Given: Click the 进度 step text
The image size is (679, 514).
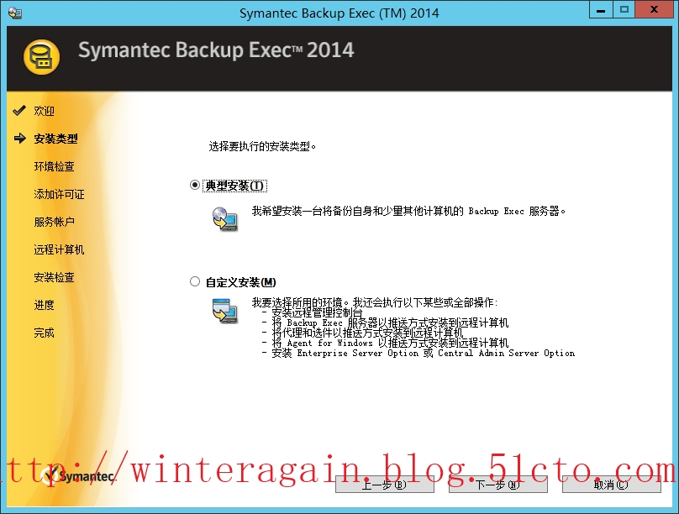Looking at the screenshot, I should pyautogui.click(x=45, y=305).
